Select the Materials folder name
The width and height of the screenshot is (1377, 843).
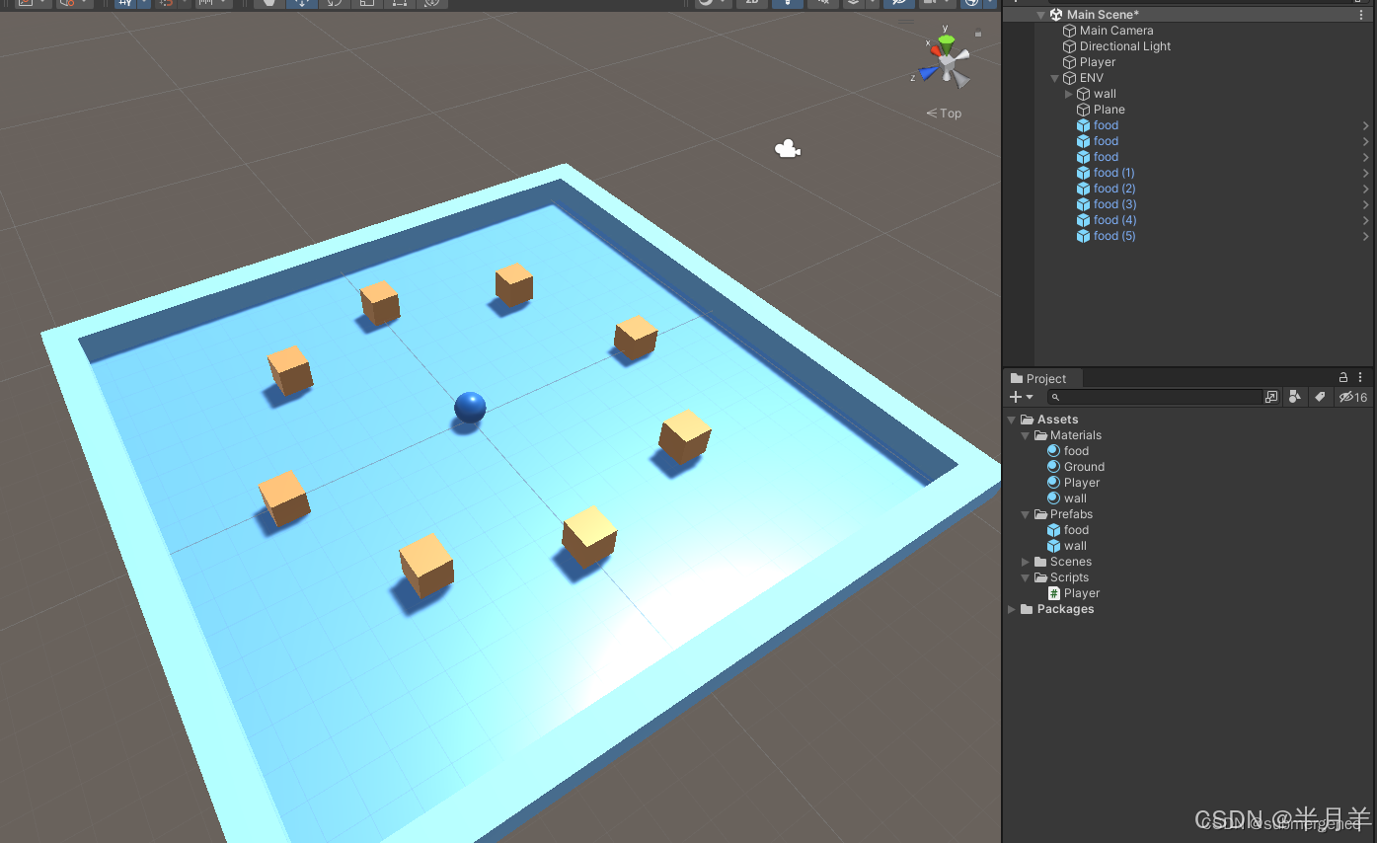pyautogui.click(x=1076, y=435)
